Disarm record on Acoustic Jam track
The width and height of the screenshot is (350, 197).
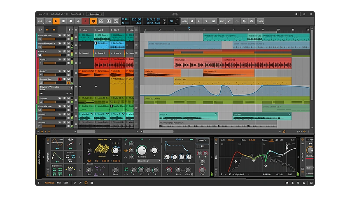pos(60,79)
